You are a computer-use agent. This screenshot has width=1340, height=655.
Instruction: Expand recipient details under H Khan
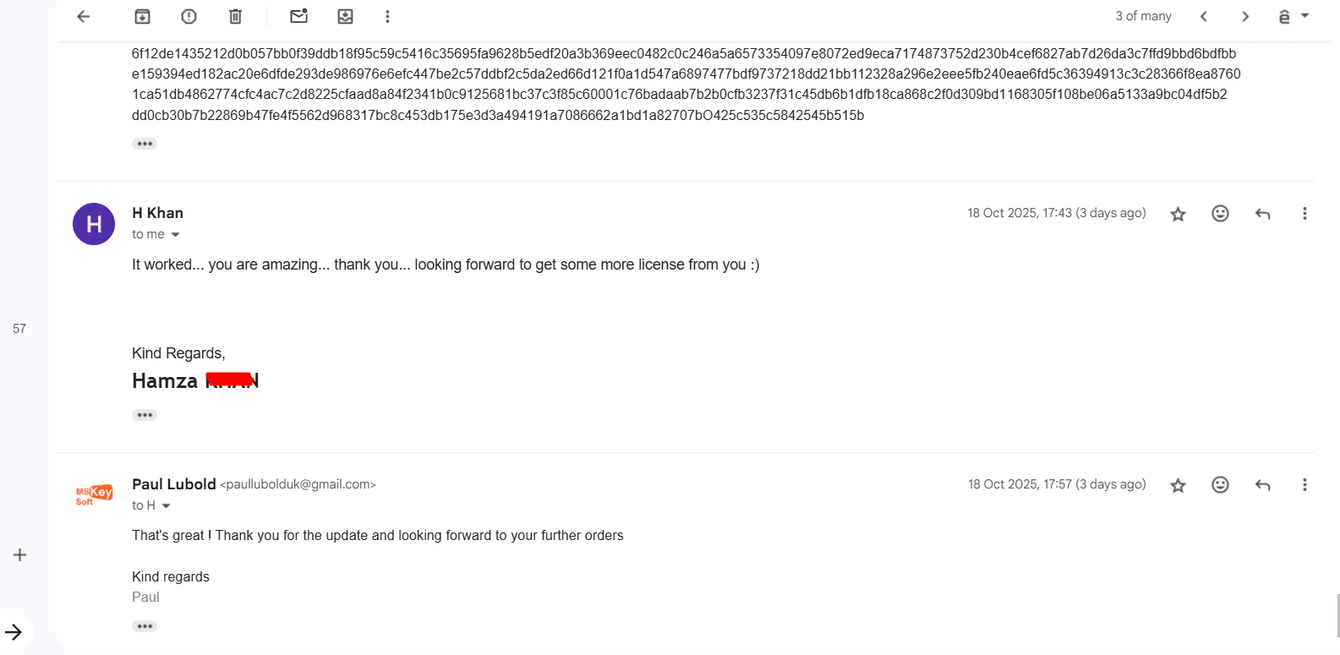pyautogui.click(x=176, y=235)
